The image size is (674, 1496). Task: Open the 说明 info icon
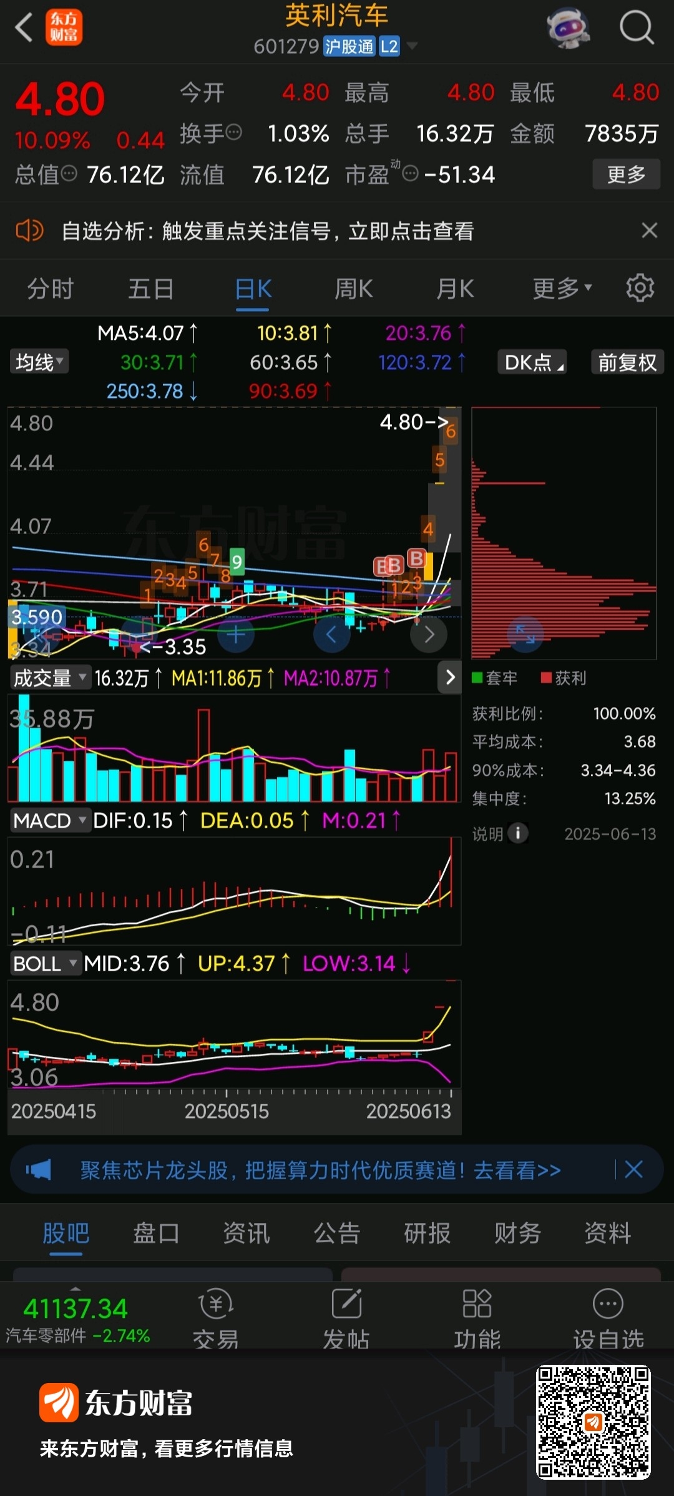click(x=517, y=833)
